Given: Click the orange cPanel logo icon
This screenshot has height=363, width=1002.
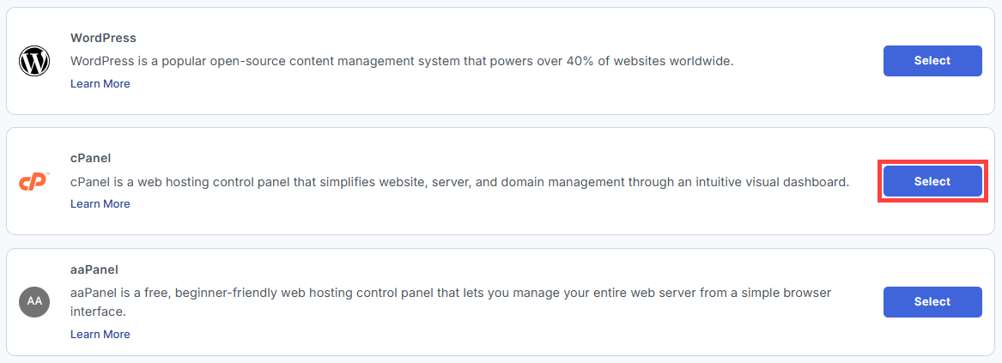Looking at the screenshot, I should [34, 182].
